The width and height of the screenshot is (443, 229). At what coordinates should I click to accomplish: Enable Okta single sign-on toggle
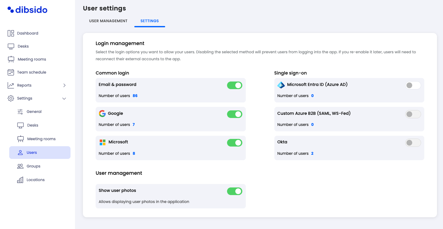tap(413, 143)
